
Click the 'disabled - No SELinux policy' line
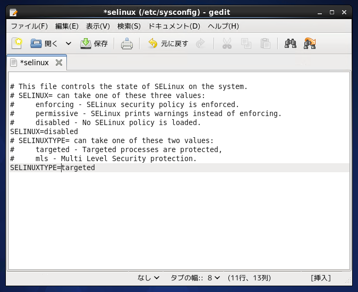(106, 122)
